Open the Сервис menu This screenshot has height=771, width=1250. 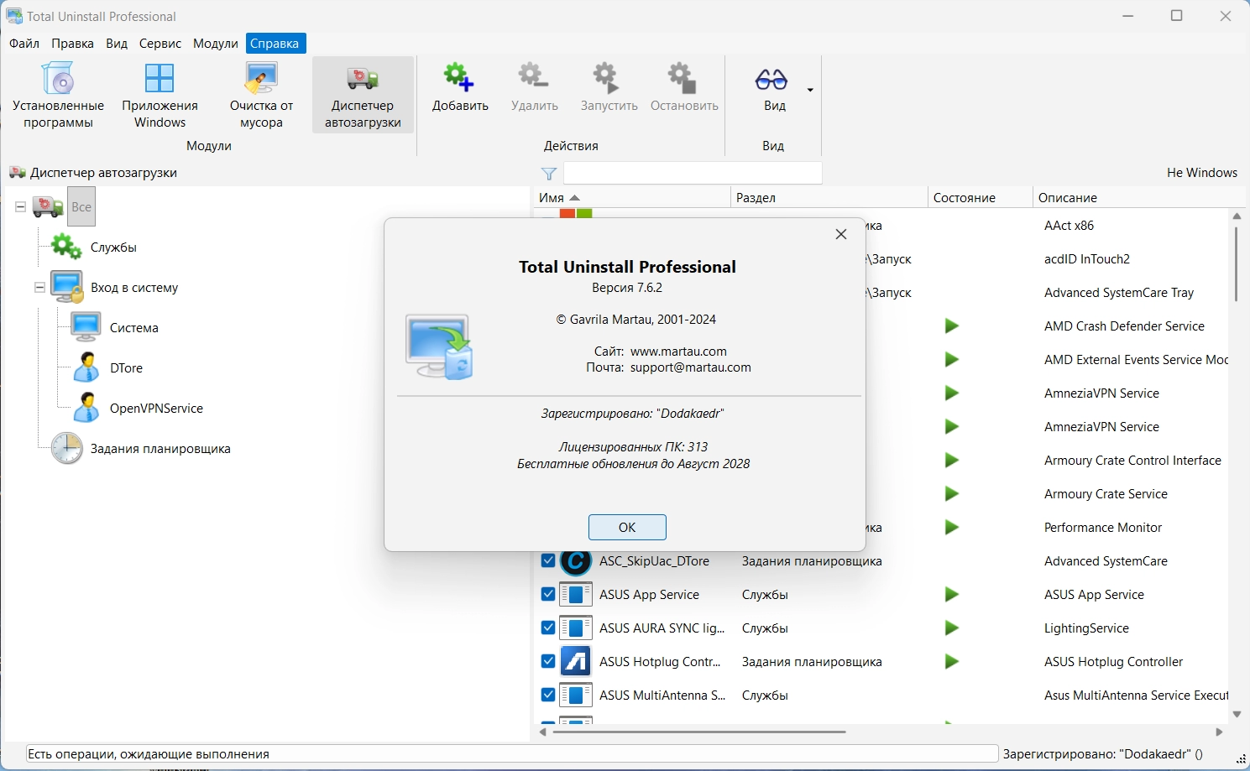click(160, 44)
